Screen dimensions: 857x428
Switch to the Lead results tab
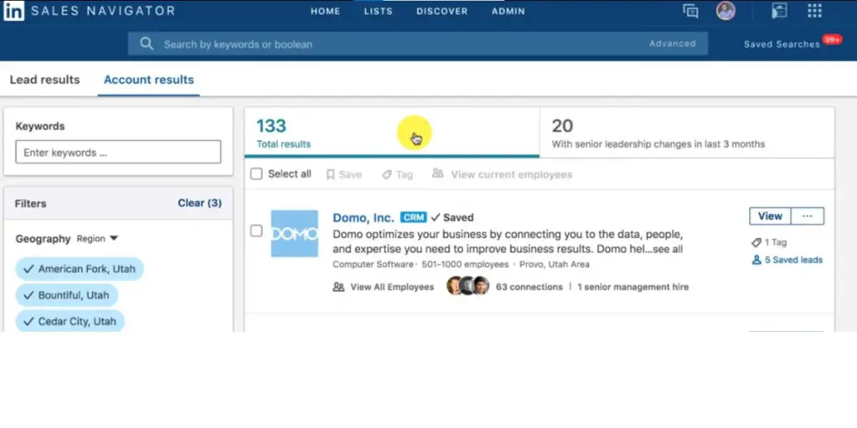[x=44, y=80]
